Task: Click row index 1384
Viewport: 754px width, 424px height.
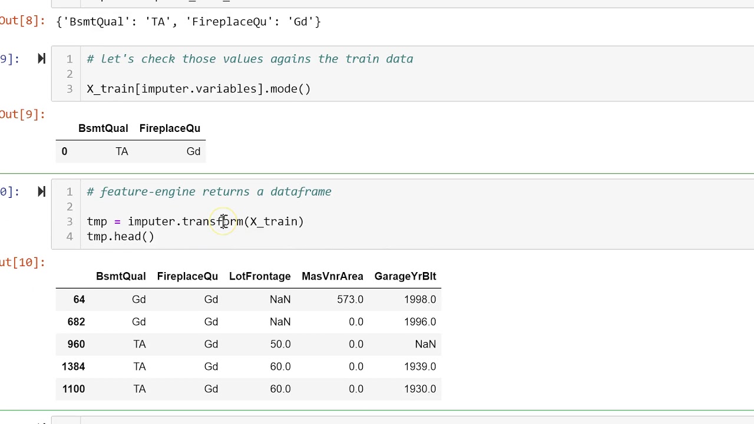Action: click(x=73, y=366)
